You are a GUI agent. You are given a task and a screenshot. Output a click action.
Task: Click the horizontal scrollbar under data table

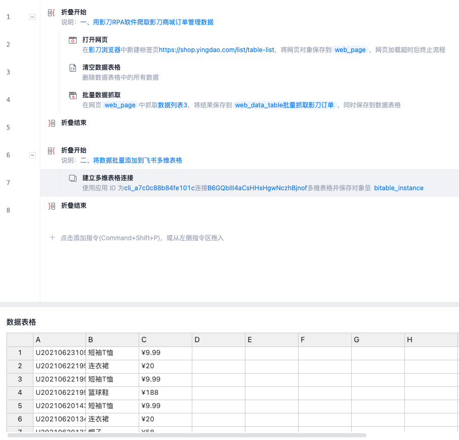186,435
